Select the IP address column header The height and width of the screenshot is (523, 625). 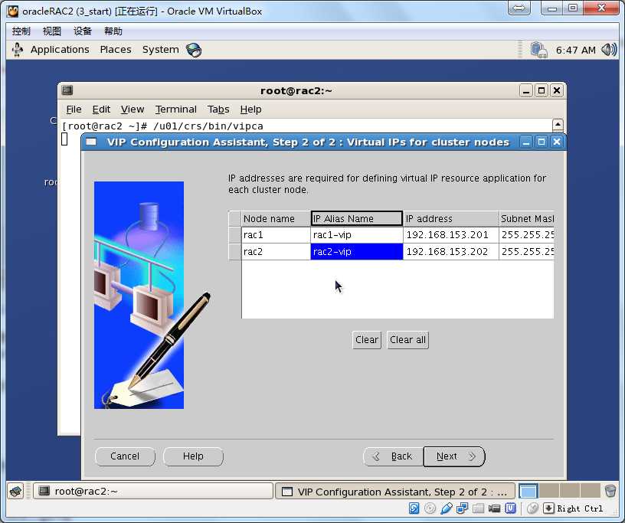(x=451, y=218)
